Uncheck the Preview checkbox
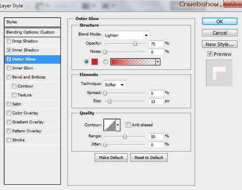The width and height of the screenshot is (242, 190). 210,54
